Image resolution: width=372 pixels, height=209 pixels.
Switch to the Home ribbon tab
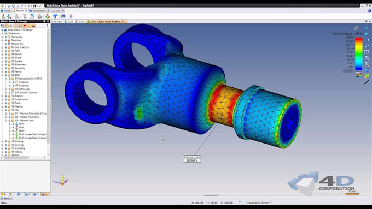pyautogui.click(x=5, y=11)
